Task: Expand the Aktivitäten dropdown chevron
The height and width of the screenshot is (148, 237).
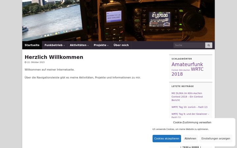Action: tap(88, 45)
